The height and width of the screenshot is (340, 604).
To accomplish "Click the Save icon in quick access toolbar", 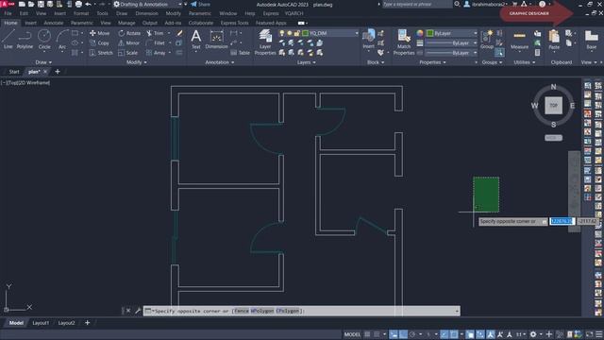I will [41, 4].
